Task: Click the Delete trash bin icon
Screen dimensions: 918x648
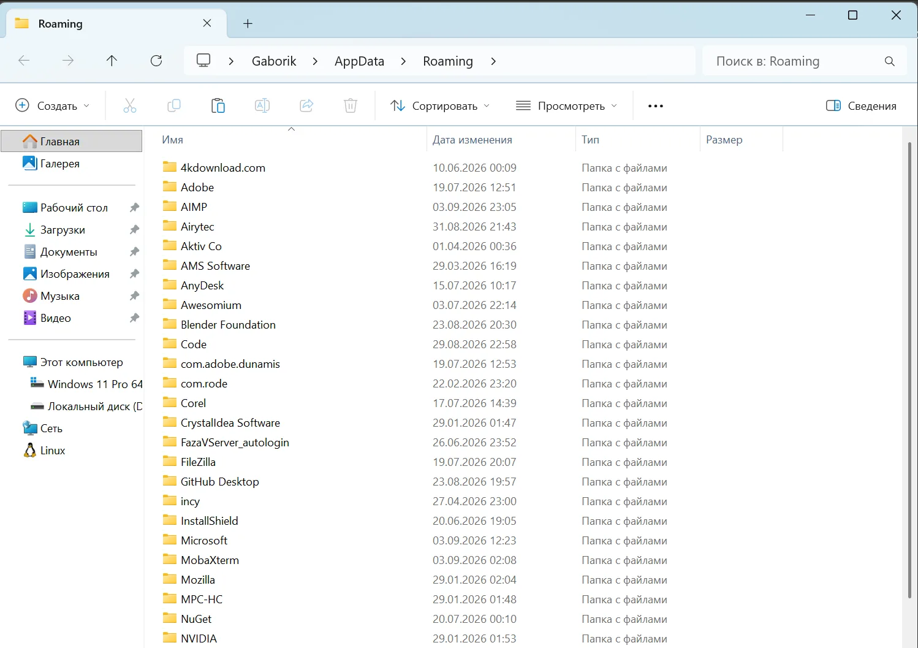Action: pyautogui.click(x=351, y=105)
